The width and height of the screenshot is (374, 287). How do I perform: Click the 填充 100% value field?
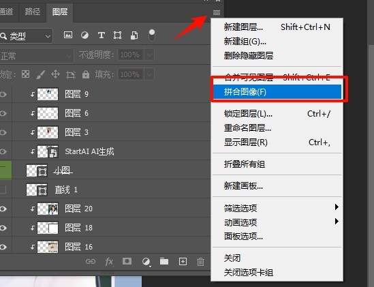[x=131, y=74]
